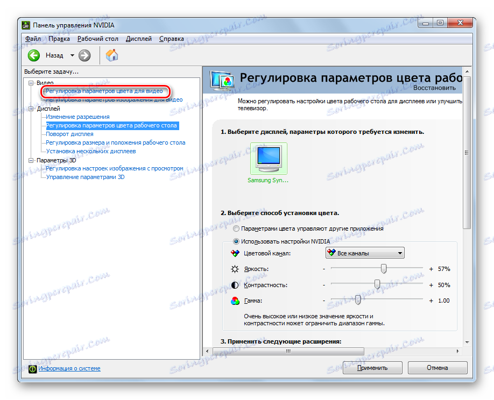Click the horizontal scrollbar thumb
This screenshot has height=400, width=494.
[x=288, y=351]
